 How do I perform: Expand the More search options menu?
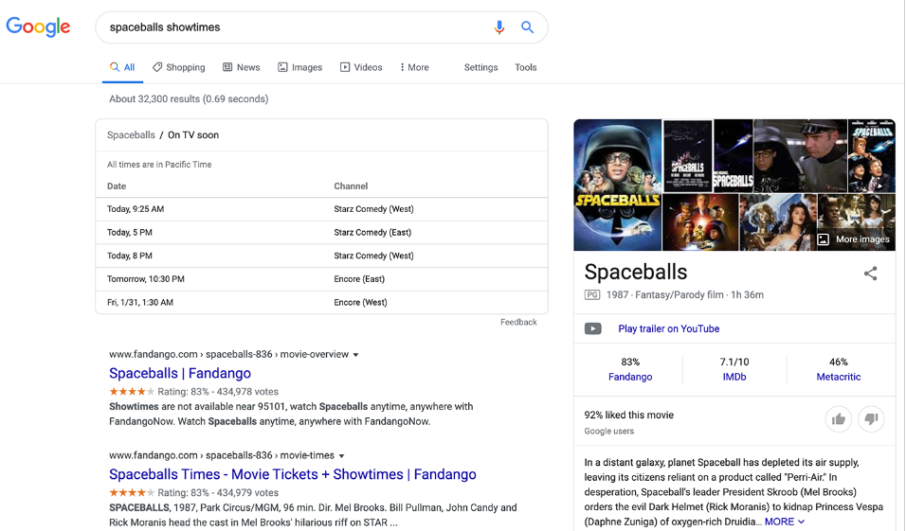click(414, 67)
